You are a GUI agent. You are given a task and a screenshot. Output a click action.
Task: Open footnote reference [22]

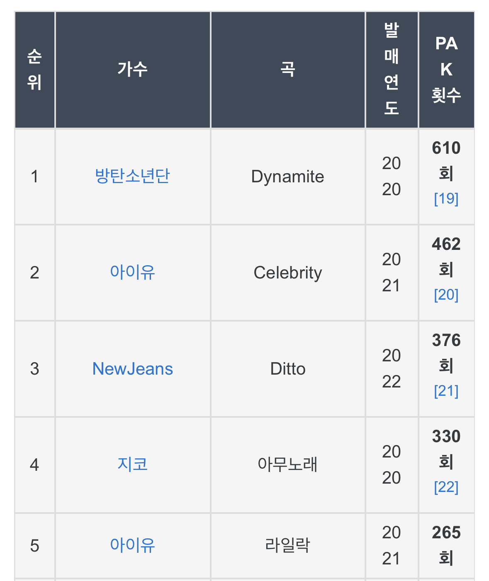pos(446,487)
